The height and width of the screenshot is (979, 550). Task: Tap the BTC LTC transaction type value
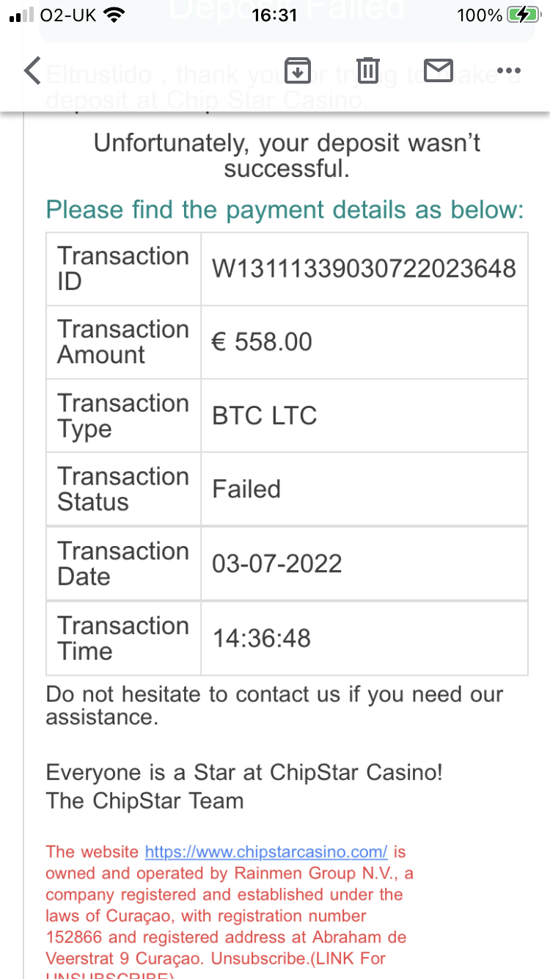tap(264, 415)
